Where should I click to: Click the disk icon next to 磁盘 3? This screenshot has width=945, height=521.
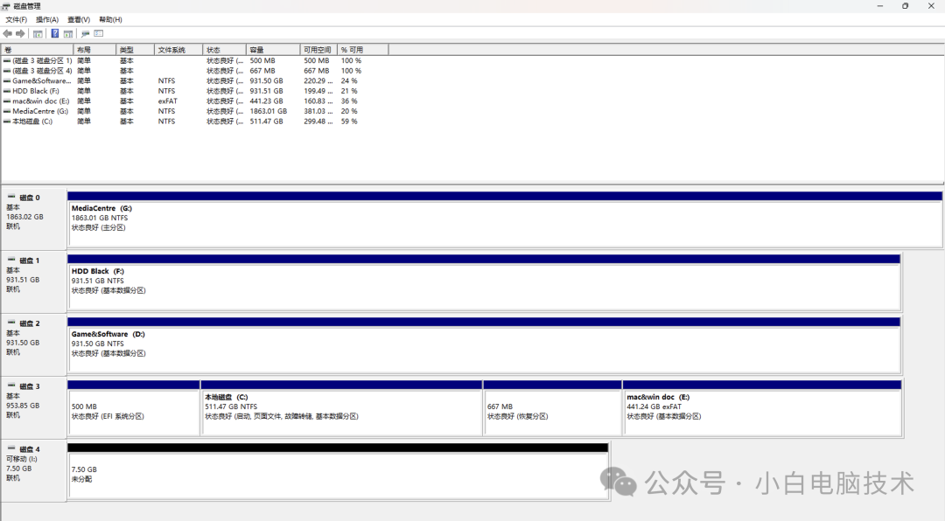point(11,386)
